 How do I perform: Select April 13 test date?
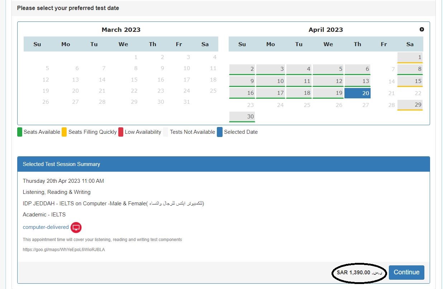point(357,81)
